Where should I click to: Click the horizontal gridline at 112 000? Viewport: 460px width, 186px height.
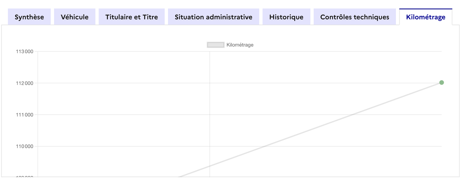(x=123, y=83)
